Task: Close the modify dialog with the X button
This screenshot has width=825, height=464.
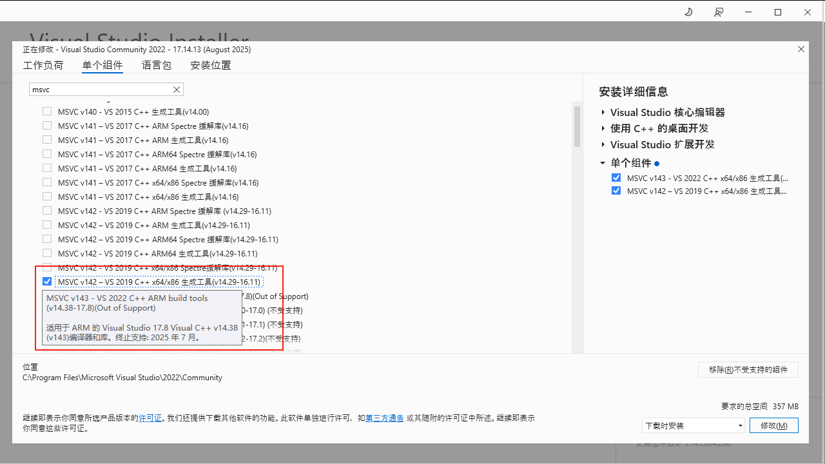Action: click(x=801, y=49)
